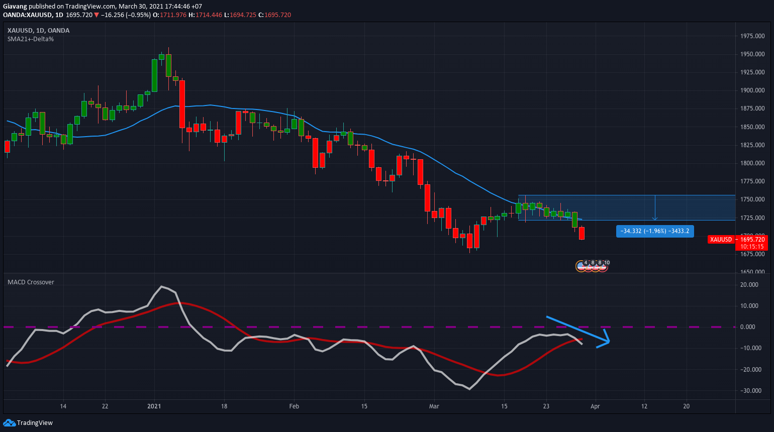774x432 pixels.
Task: Select the SMA21+-Delta% indicator label
Action: pyautogui.click(x=31, y=39)
